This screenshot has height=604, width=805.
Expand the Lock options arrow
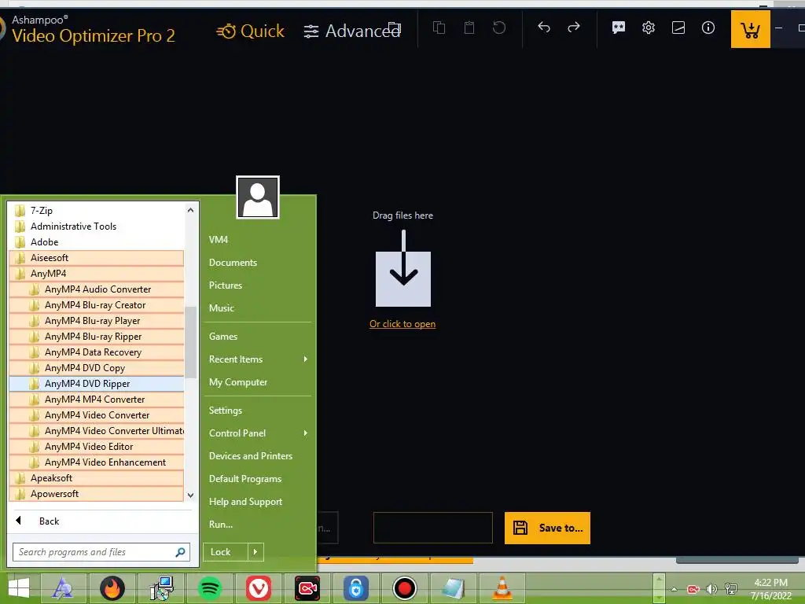[255, 552]
